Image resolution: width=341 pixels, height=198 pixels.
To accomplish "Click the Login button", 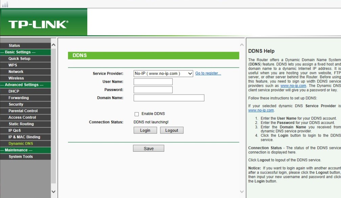I will tap(145, 130).
